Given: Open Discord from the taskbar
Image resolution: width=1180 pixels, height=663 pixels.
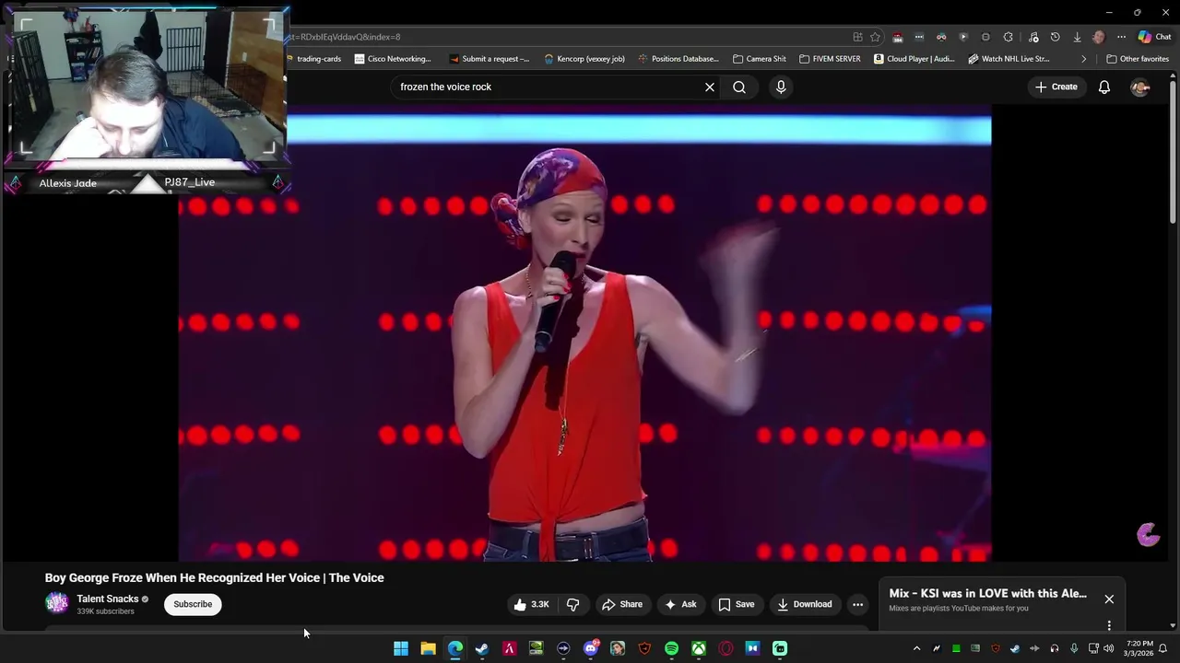Looking at the screenshot, I should pos(591,648).
